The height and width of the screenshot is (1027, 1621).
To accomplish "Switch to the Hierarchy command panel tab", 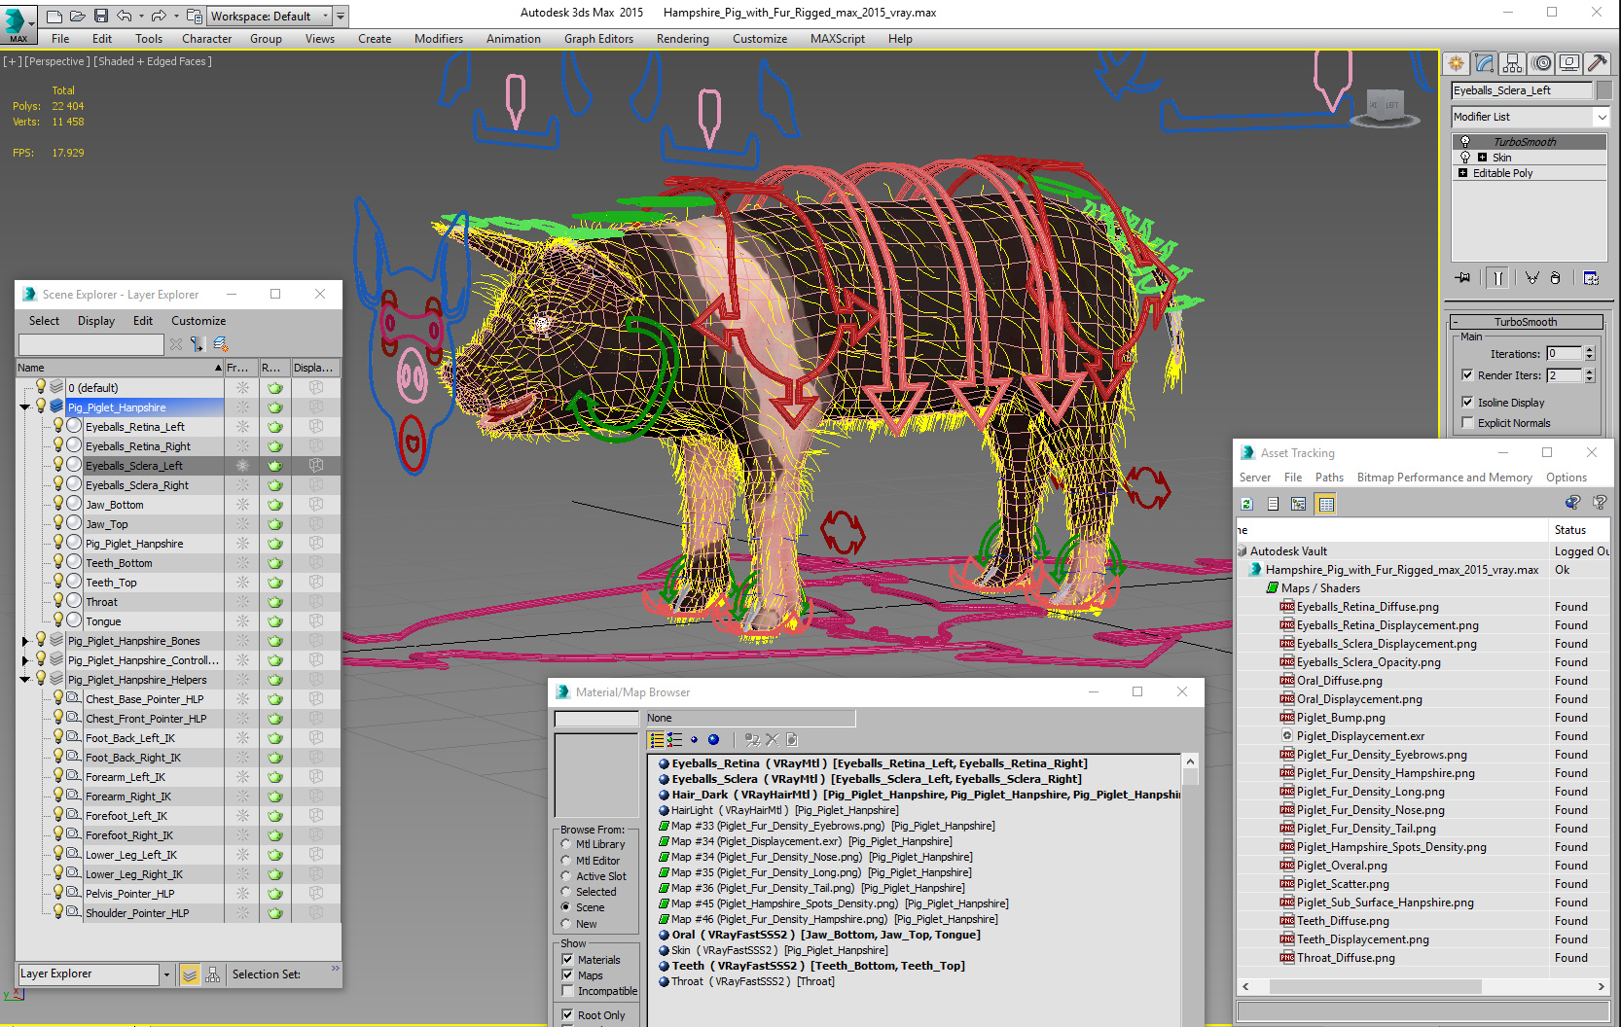I will click(1513, 63).
